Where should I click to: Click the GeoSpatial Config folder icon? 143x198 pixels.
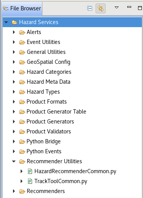pyautogui.click(x=22, y=62)
